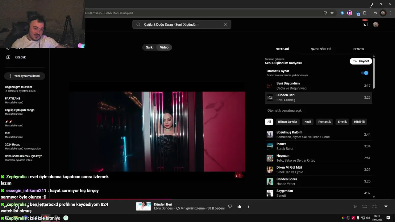Open the ŞARKI SÖZLERİ tab
Image resolution: width=395 pixels, height=222 pixels.
click(x=321, y=49)
